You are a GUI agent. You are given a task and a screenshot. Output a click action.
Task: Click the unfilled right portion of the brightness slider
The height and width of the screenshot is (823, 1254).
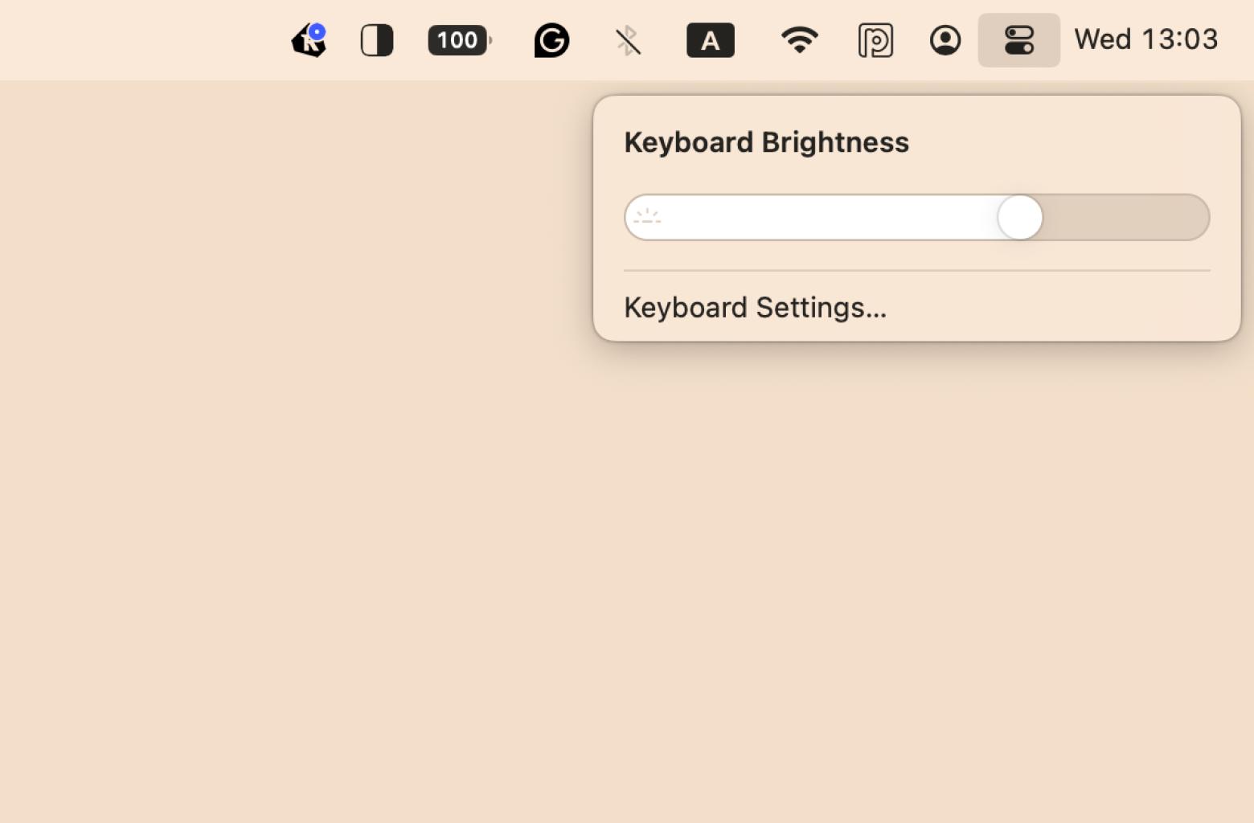1125,217
